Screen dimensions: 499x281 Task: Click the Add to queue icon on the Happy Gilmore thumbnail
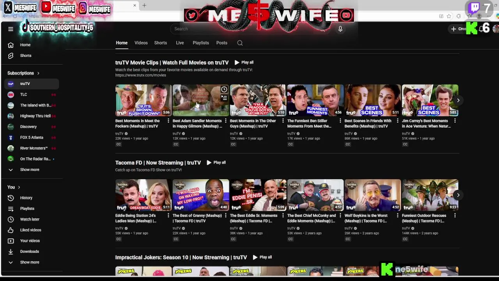point(224,98)
